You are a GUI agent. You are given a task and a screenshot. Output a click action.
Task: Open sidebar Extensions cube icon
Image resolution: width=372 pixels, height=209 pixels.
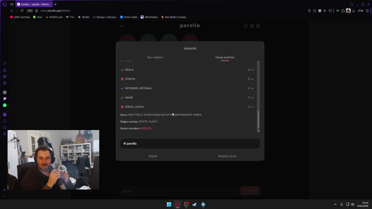[5, 127]
